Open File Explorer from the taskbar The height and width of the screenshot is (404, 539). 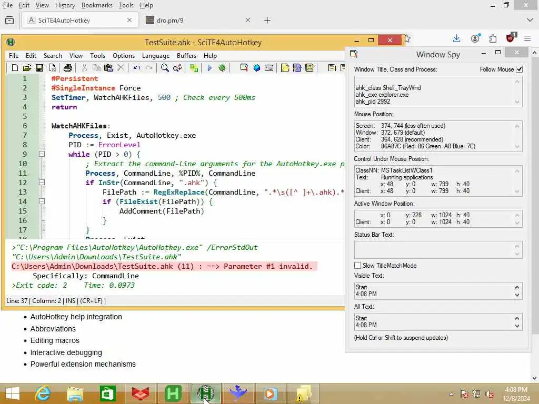pos(75,393)
